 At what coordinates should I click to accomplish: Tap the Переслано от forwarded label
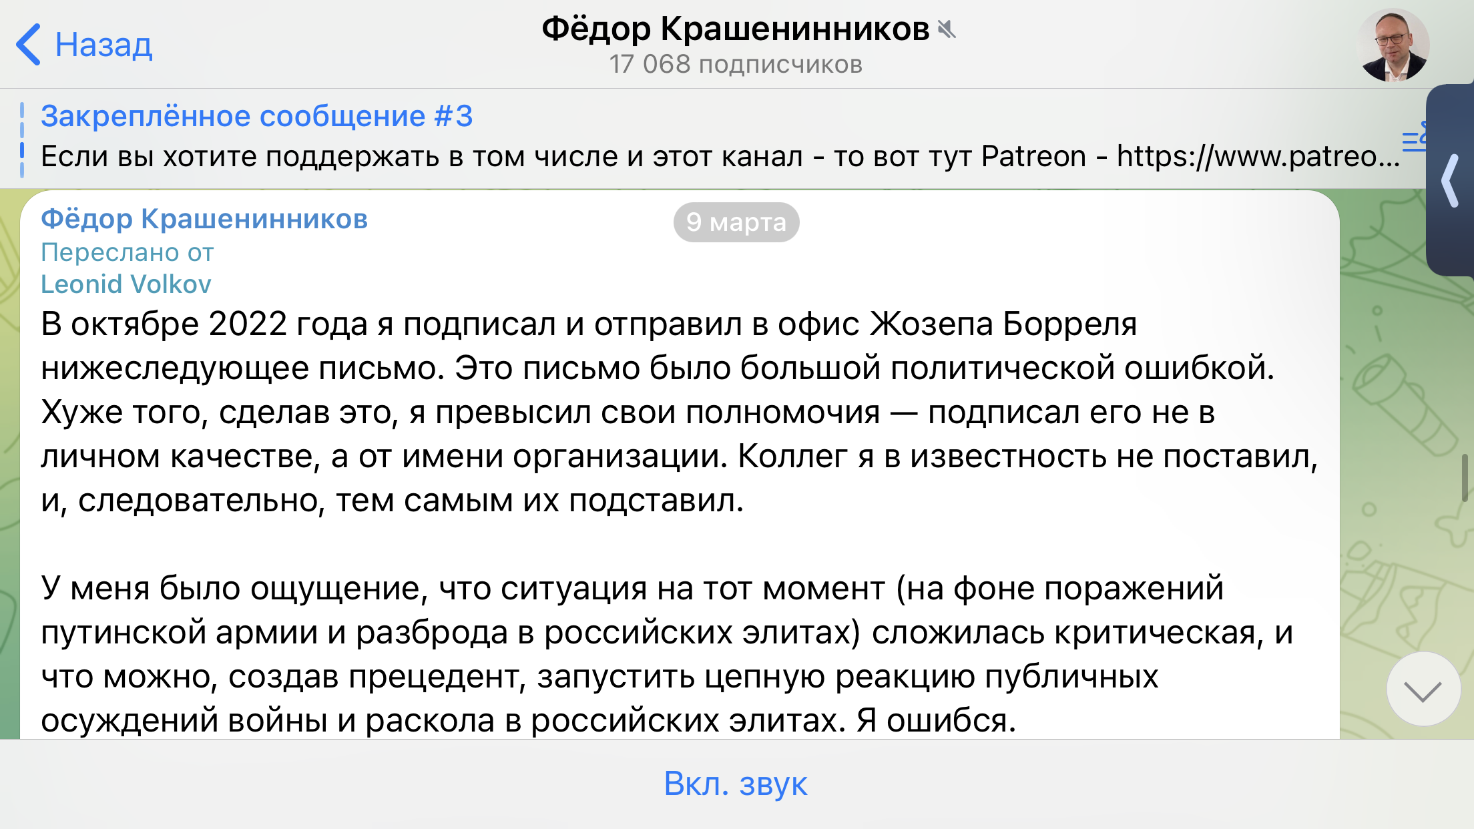pos(128,252)
